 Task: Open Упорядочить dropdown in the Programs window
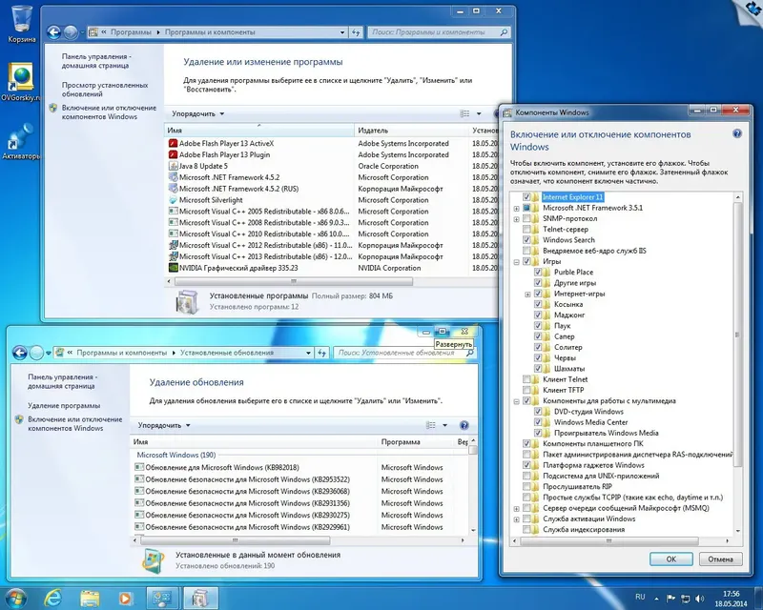(x=198, y=113)
